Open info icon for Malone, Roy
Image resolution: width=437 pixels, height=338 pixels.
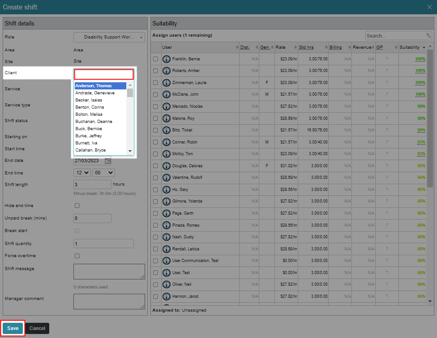(x=167, y=118)
